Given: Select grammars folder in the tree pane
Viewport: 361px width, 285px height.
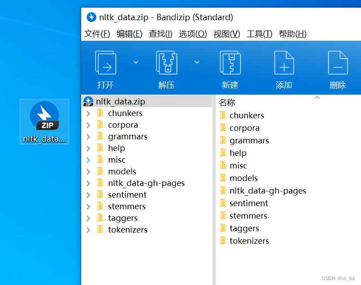Looking at the screenshot, I should pyautogui.click(x=122, y=137).
